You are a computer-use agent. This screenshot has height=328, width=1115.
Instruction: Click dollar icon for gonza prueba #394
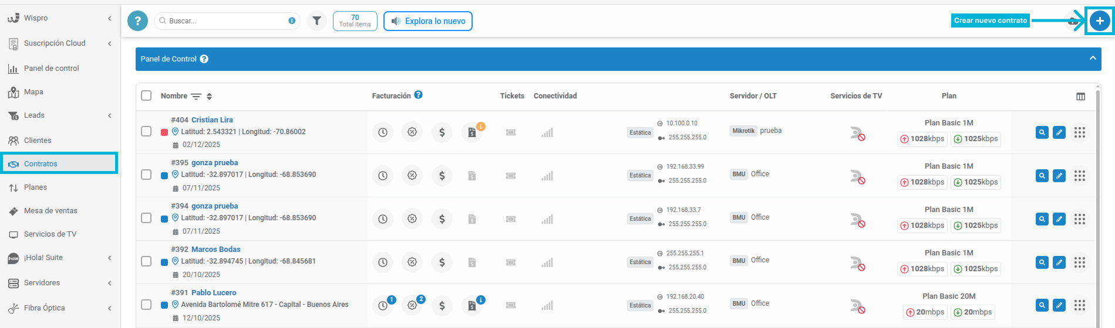[x=442, y=219]
